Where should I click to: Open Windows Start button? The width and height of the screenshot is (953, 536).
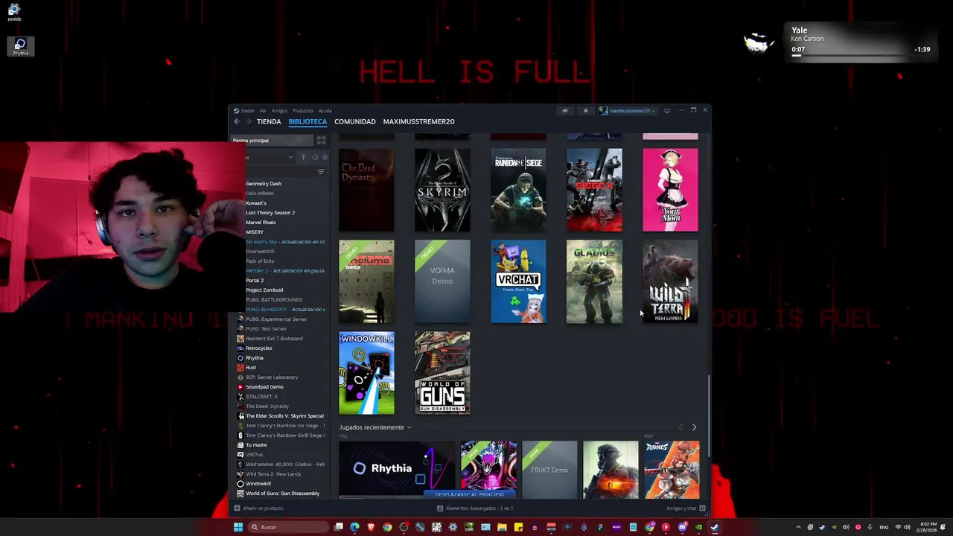pos(238,527)
